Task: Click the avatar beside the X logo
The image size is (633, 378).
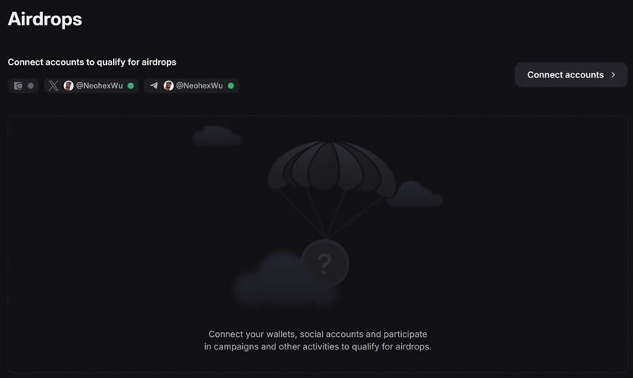Action: pyautogui.click(x=69, y=85)
